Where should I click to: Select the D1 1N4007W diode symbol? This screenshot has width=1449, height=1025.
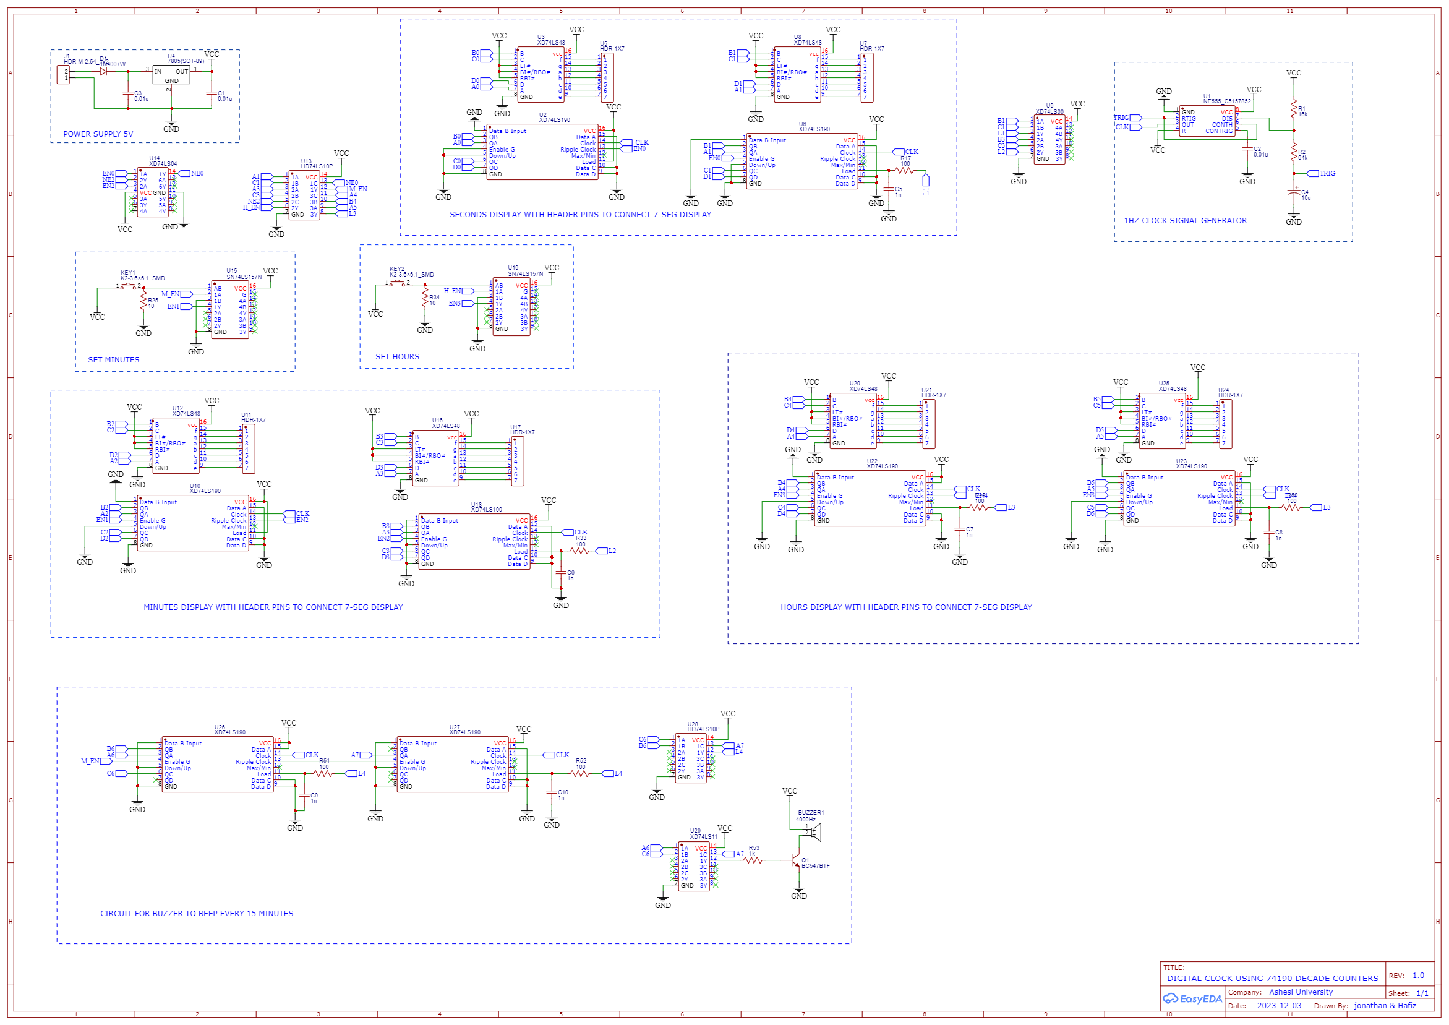104,71
